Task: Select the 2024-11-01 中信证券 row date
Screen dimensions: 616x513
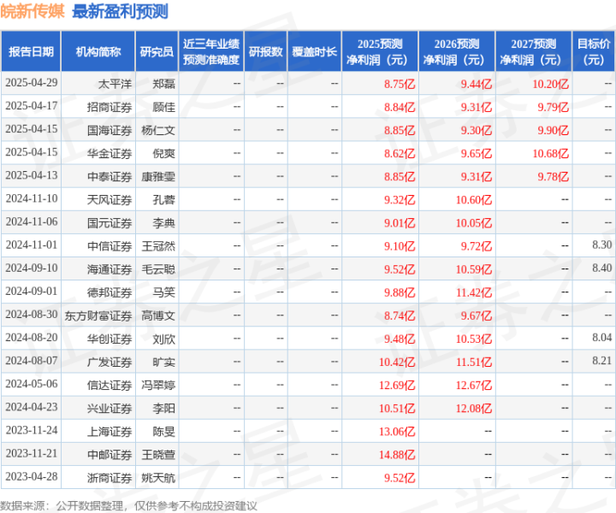Action: coord(32,245)
